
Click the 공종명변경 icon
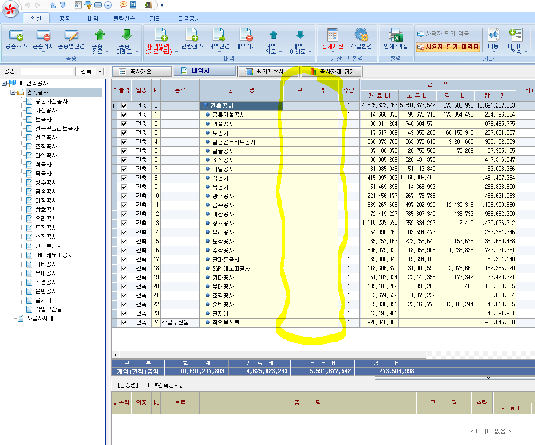(71, 36)
